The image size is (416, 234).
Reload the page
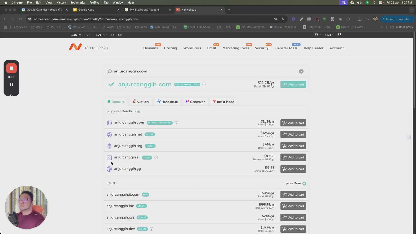pos(20,19)
